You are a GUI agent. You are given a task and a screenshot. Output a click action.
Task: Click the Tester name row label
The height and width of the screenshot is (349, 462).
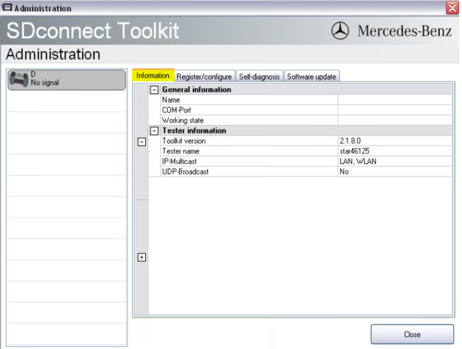[180, 151]
